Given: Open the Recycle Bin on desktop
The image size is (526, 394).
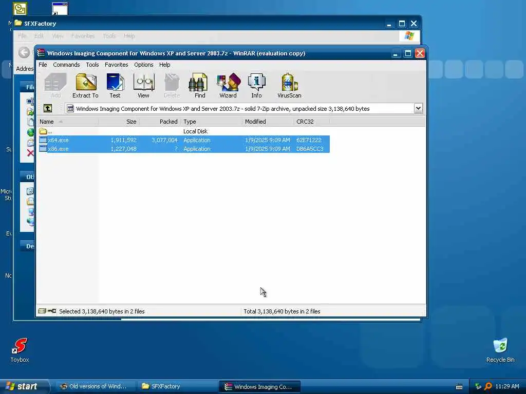Looking at the screenshot, I should click(500, 350).
